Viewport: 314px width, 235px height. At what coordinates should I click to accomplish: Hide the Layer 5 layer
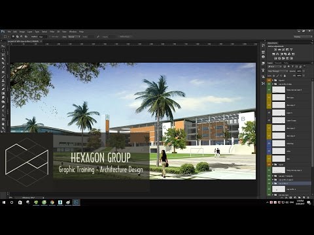click(x=269, y=113)
